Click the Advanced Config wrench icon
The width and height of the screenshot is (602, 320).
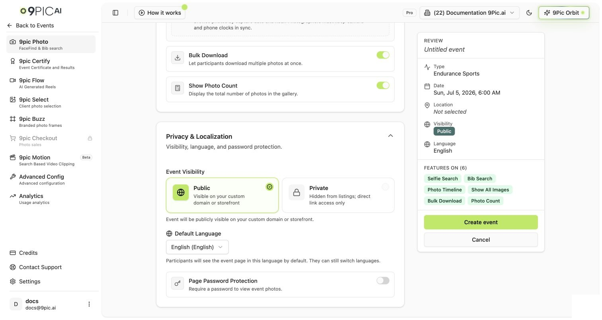pos(13,176)
